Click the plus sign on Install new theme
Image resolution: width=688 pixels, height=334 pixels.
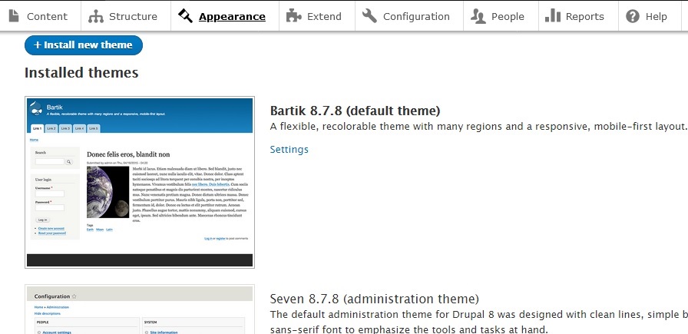click(38, 45)
